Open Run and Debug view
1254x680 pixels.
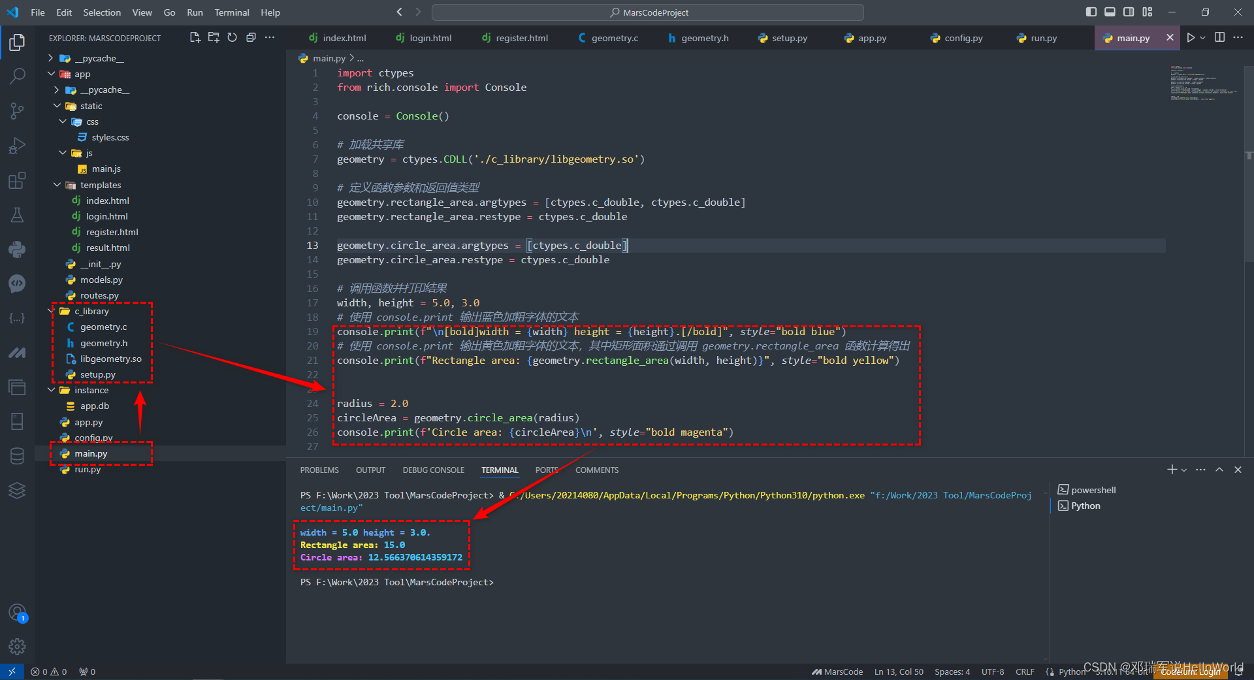pos(17,146)
